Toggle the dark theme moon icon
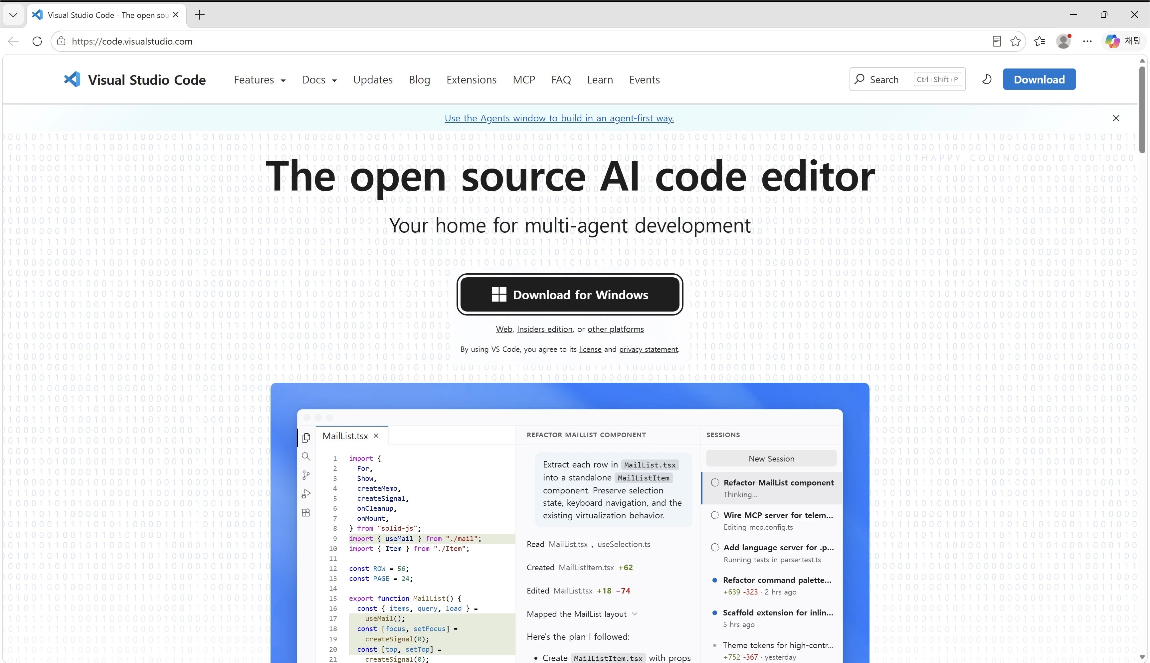1150x663 pixels. pyautogui.click(x=986, y=79)
